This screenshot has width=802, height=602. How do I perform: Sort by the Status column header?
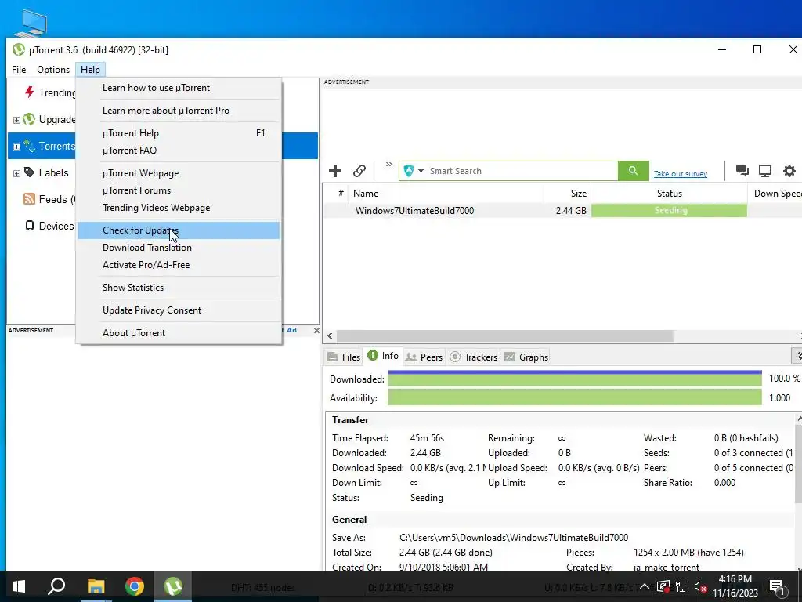670,194
